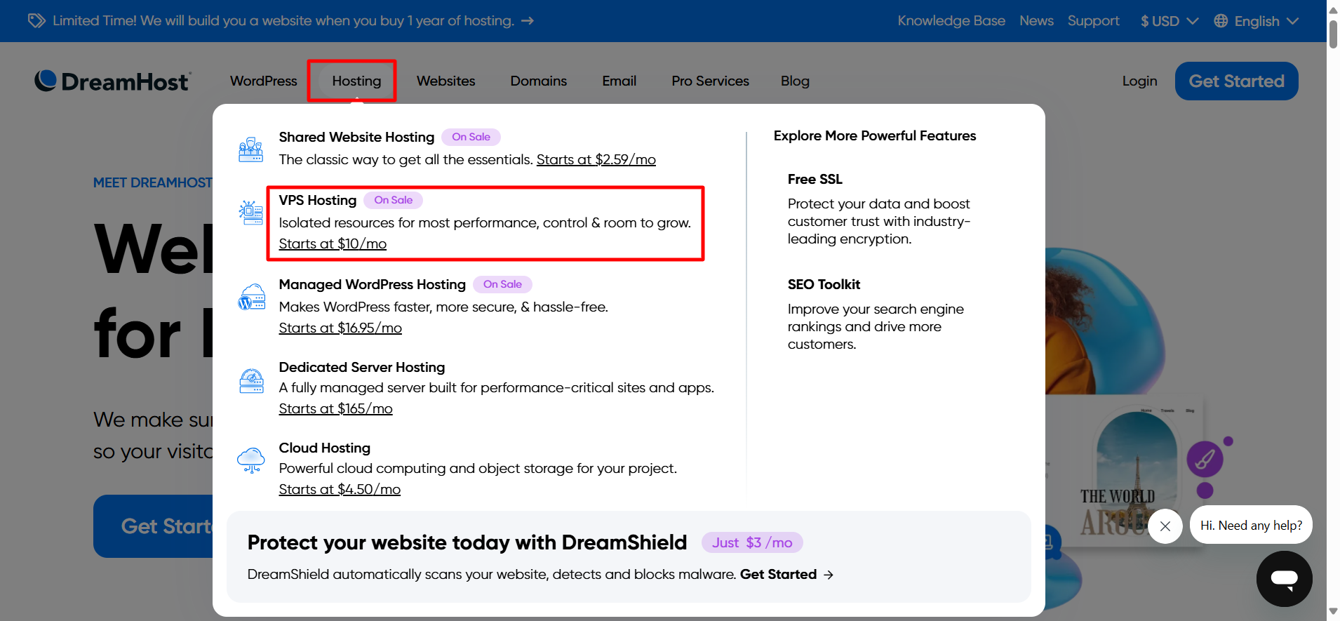Open the SEO Toolkit feature
This screenshot has height=621, width=1340.
tap(824, 284)
